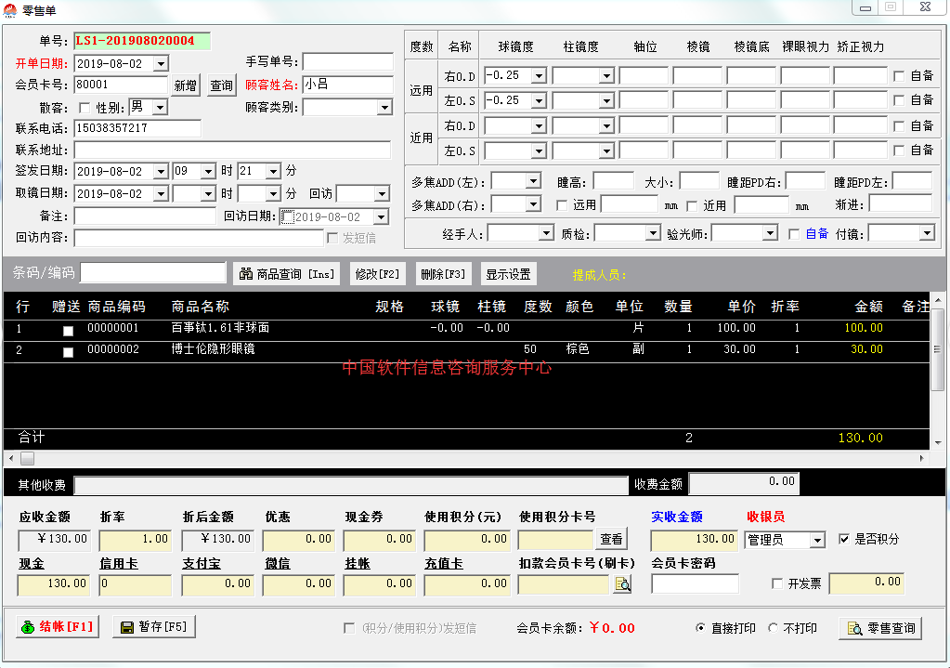Select the 不打印 radio option
The width and height of the screenshot is (950, 668).
click(x=773, y=628)
